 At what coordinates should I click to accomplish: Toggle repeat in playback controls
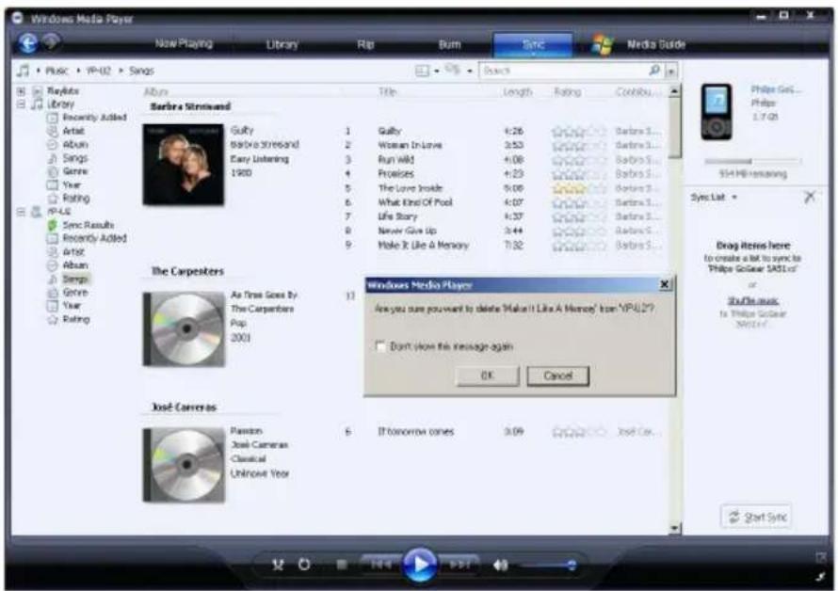(305, 565)
